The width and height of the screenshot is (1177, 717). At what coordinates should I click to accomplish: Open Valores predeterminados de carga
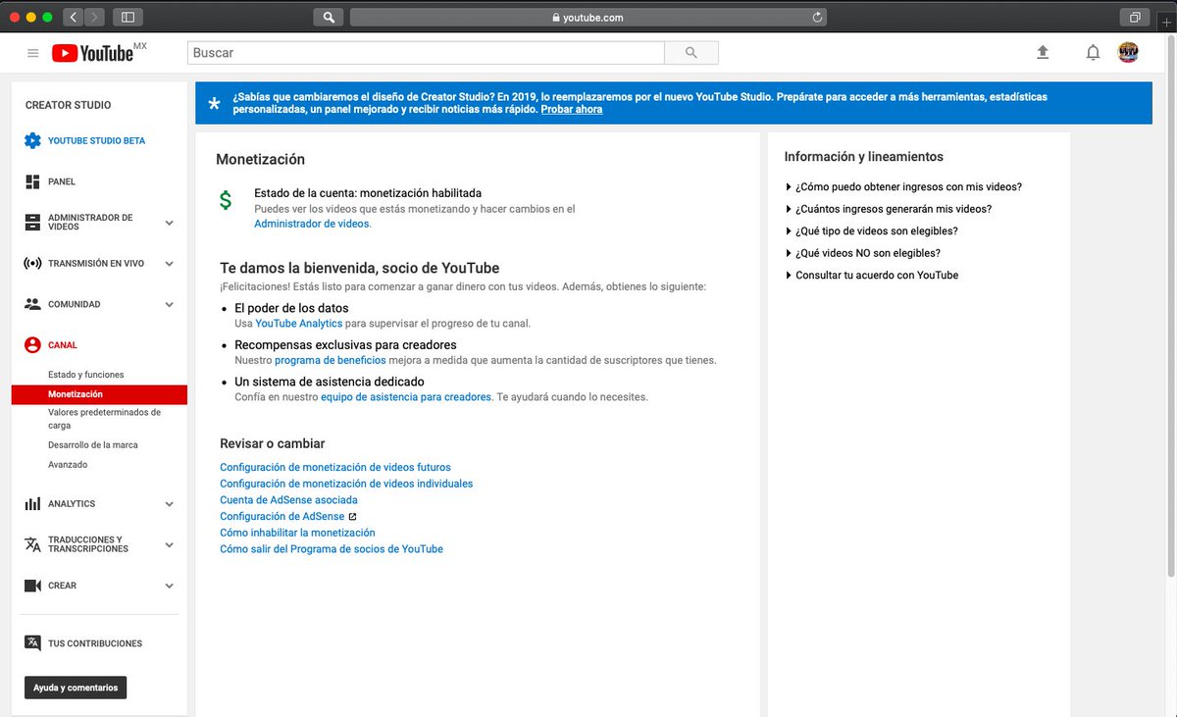click(104, 419)
